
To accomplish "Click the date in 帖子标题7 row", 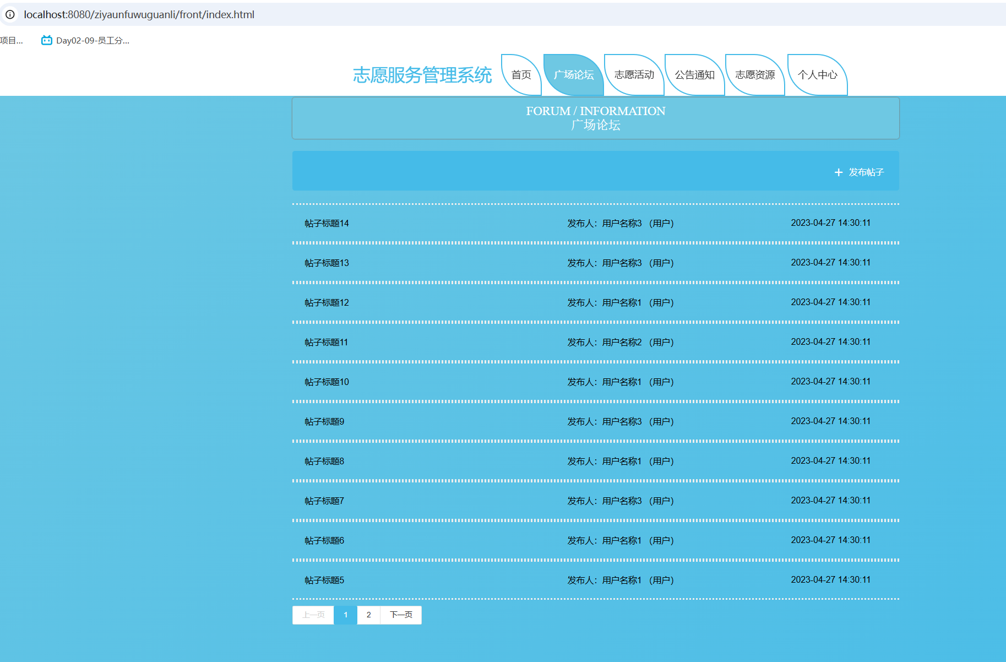I will (x=831, y=501).
